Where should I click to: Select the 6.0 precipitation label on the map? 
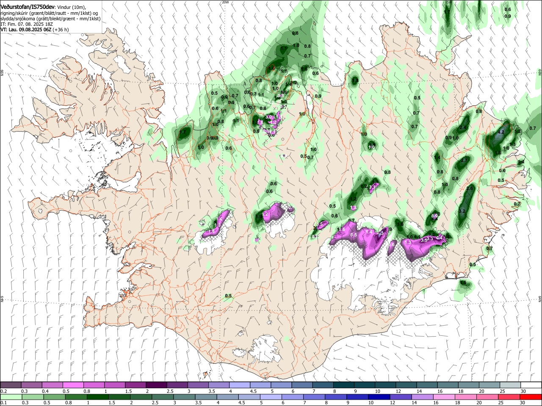(435, 215)
